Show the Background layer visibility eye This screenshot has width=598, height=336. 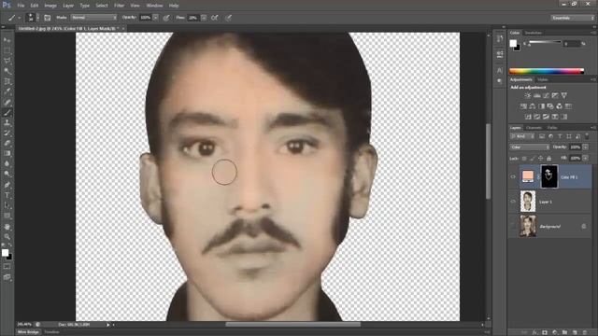(x=513, y=226)
